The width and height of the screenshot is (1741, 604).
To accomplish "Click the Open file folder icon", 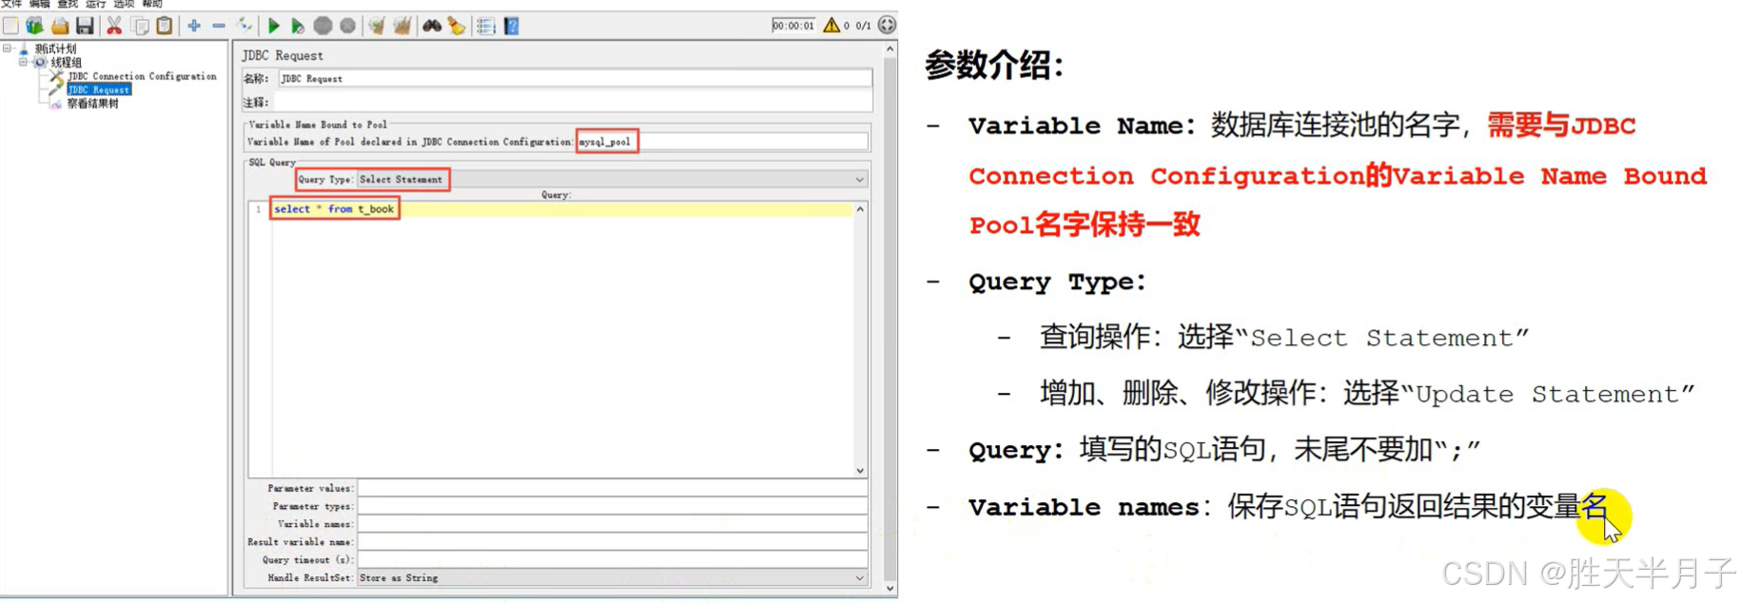I will click(60, 26).
